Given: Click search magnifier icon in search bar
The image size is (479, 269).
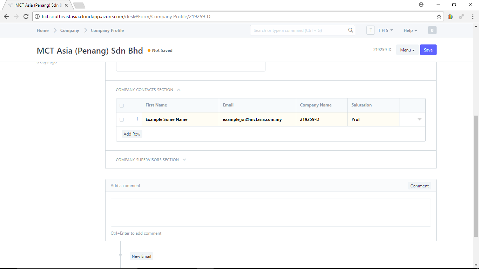Looking at the screenshot, I should 350,30.
